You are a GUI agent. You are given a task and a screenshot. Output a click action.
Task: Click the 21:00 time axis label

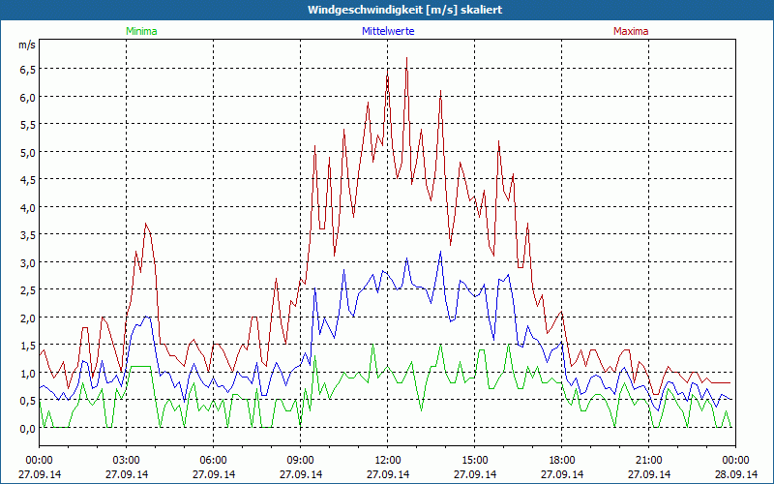[648, 461]
